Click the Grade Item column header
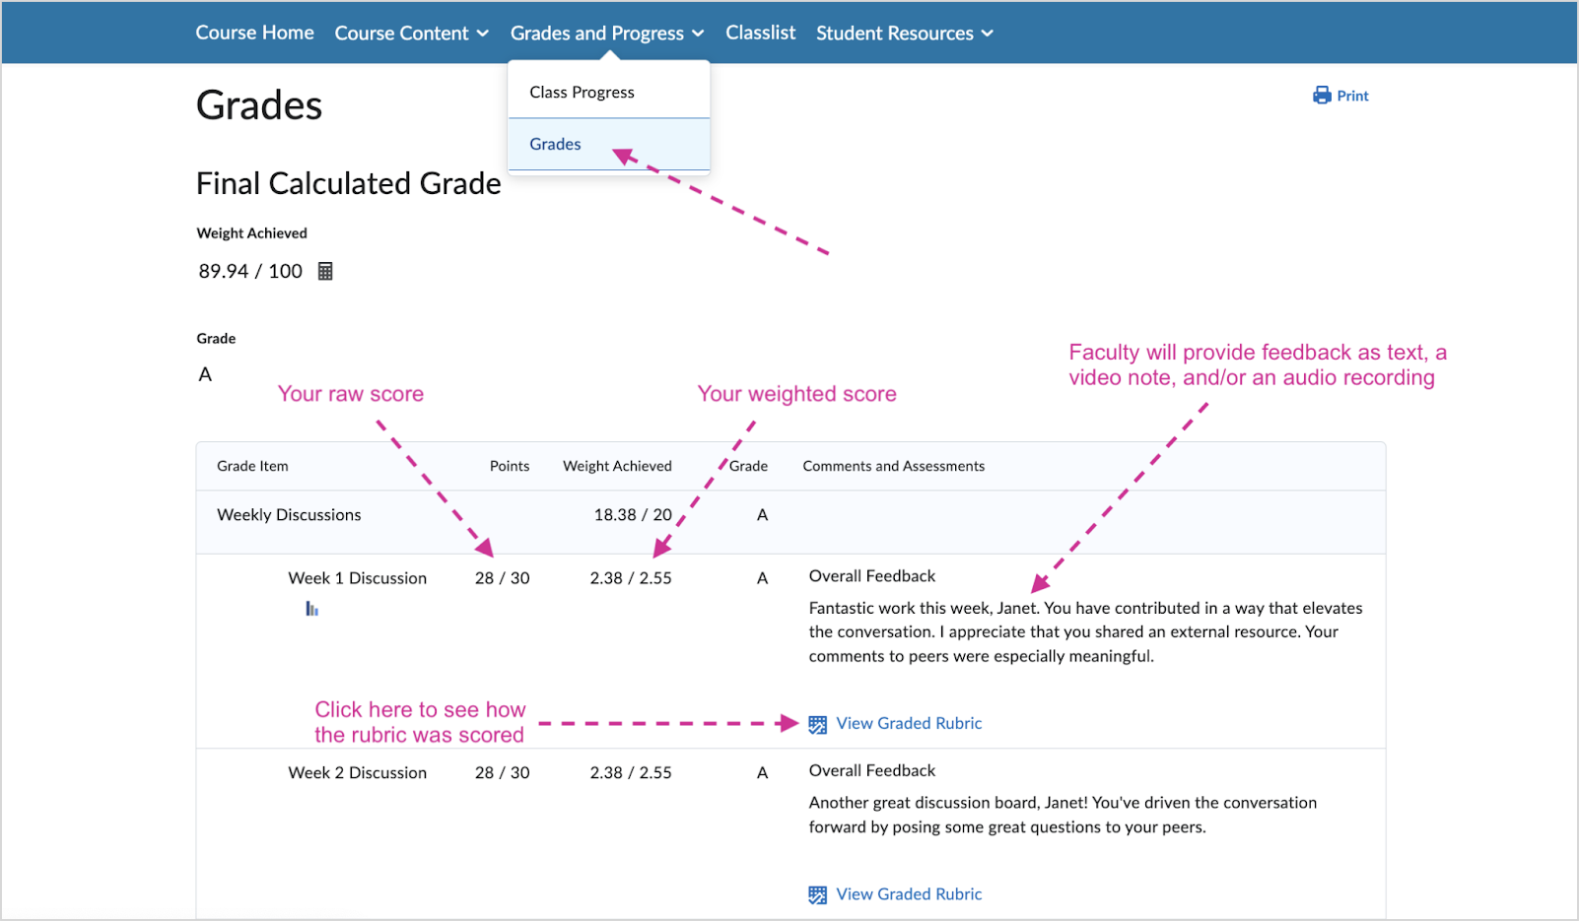 pos(252,466)
